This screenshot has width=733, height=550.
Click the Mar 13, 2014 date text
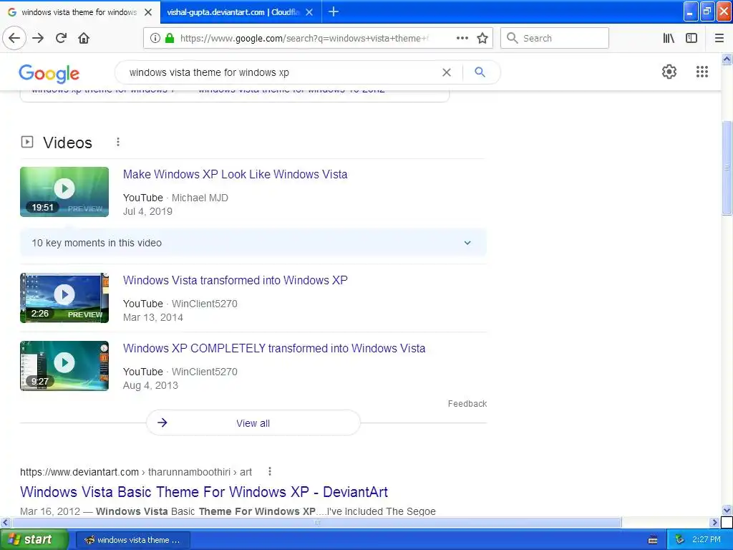point(153,317)
